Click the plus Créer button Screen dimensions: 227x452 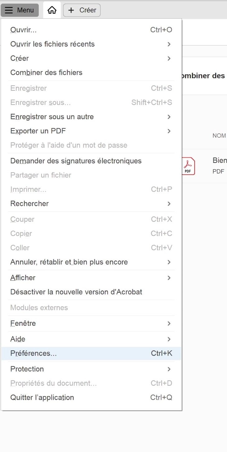(x=82, y=10)
